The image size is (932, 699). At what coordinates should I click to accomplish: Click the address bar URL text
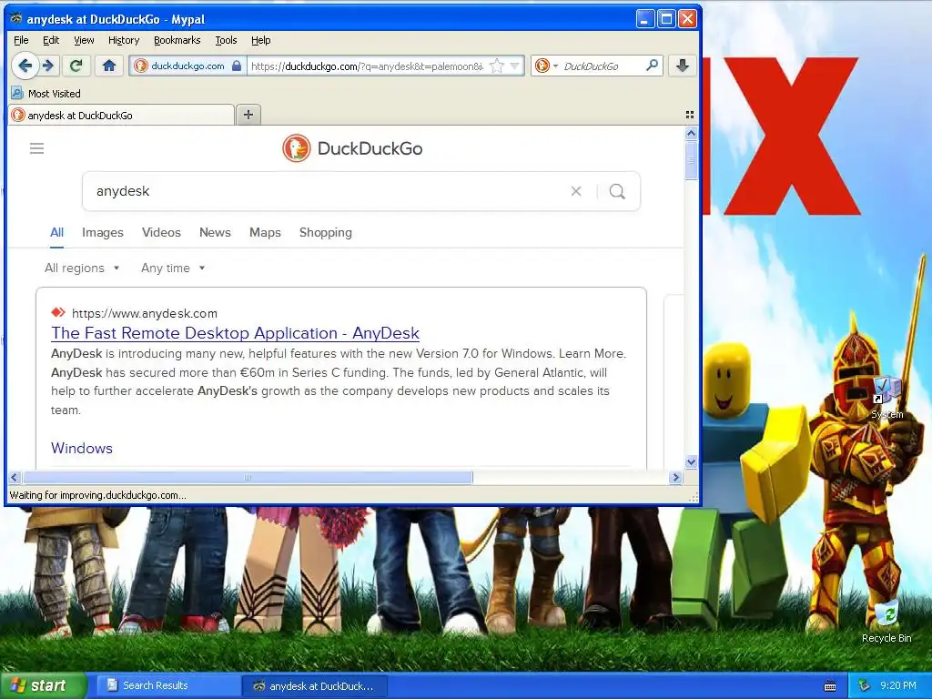pyautogui.click(x=368, y=66)
